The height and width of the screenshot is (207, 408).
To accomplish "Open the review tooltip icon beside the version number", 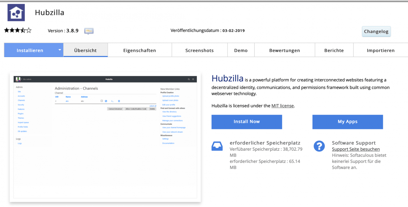I will pyautogui.click(x=89, y=31).
